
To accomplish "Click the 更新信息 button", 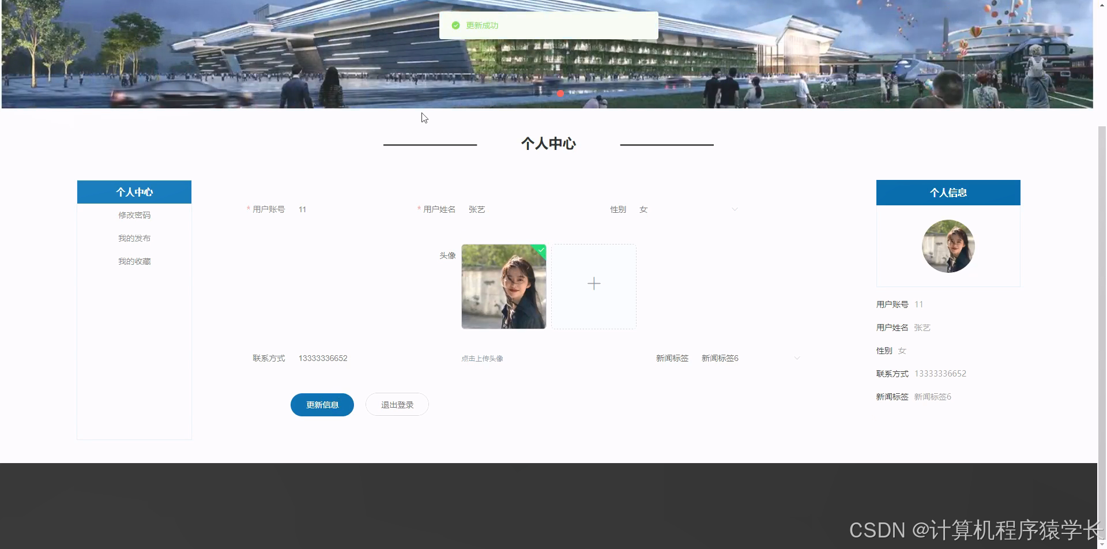I will [322, 405].
